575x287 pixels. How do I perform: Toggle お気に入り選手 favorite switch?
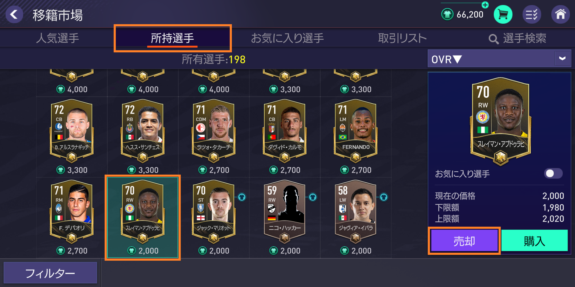(553, 174)
